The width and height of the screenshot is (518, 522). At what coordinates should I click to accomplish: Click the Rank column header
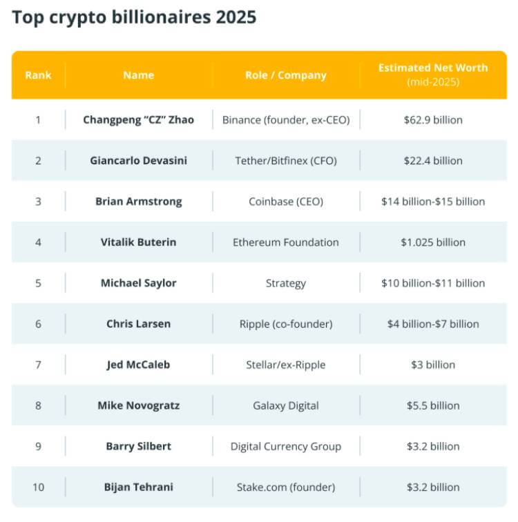click(x=38, y=75)
